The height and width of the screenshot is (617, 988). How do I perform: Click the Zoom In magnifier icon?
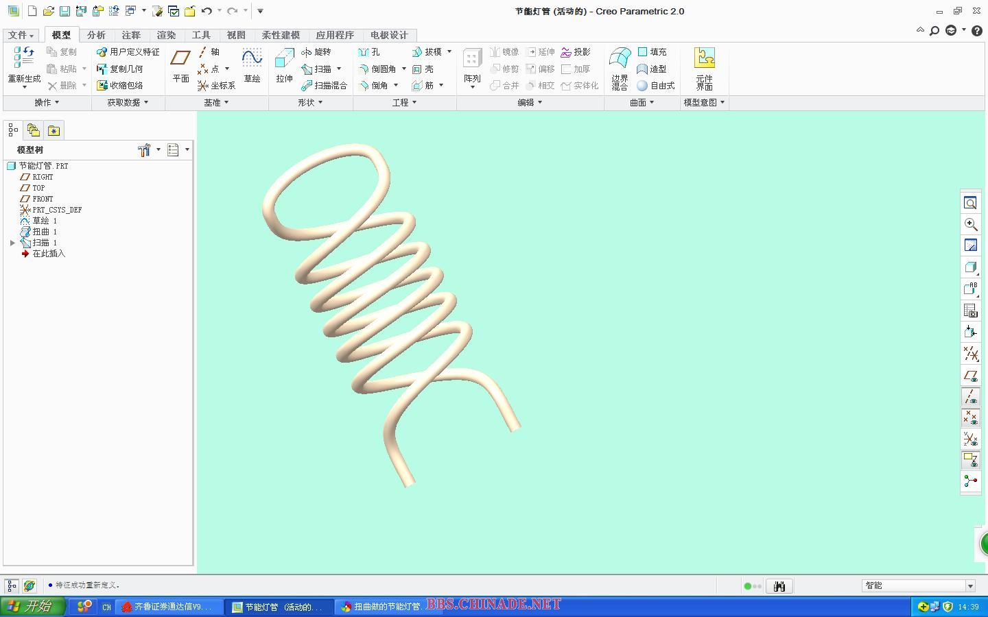970,224
